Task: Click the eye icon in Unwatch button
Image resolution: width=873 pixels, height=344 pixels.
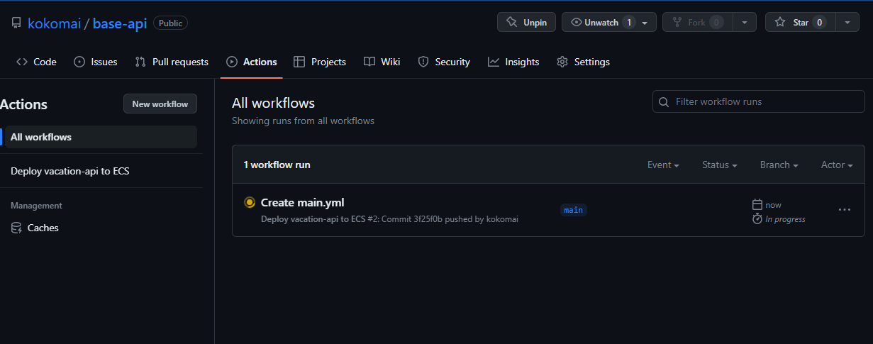Action: click(577, 23)
